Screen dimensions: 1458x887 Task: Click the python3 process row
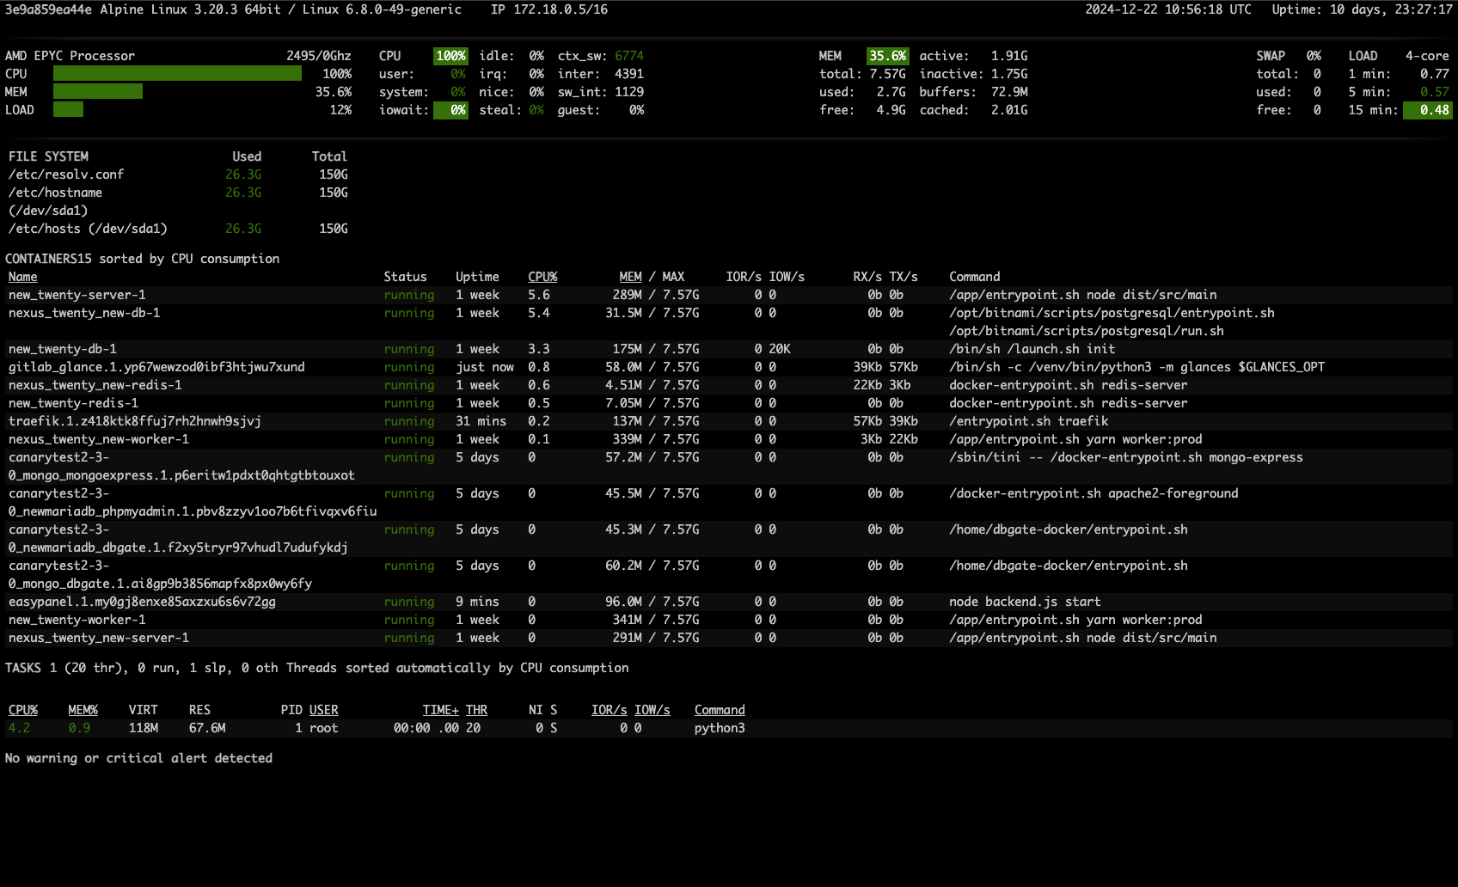pyautogui.click(x=719, y=727)
